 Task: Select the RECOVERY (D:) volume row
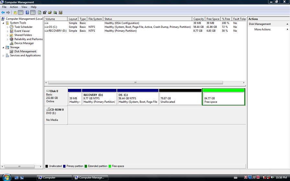pos(145,31)
